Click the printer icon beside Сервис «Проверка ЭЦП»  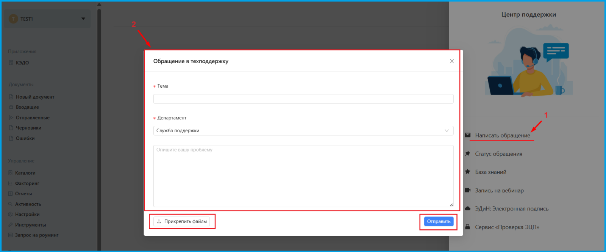coord(468,227)
